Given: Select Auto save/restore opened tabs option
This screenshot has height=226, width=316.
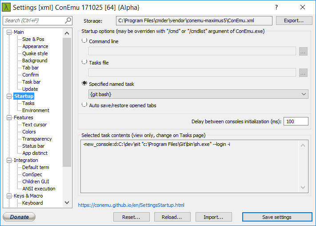Looking at the screenshot, I should pos(84,105).
